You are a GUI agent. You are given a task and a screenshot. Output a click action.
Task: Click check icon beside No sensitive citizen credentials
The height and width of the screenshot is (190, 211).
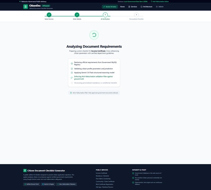[133, 178]
